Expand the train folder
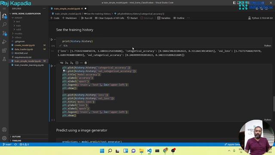The width and height of the screenshot is (275, 155). coord(18,26)
